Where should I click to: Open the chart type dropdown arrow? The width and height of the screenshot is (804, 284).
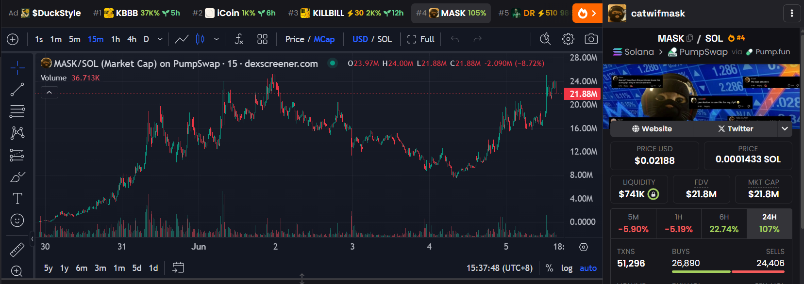(x=217, y=39)
